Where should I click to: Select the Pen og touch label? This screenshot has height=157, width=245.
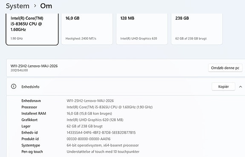coord(32,152)
